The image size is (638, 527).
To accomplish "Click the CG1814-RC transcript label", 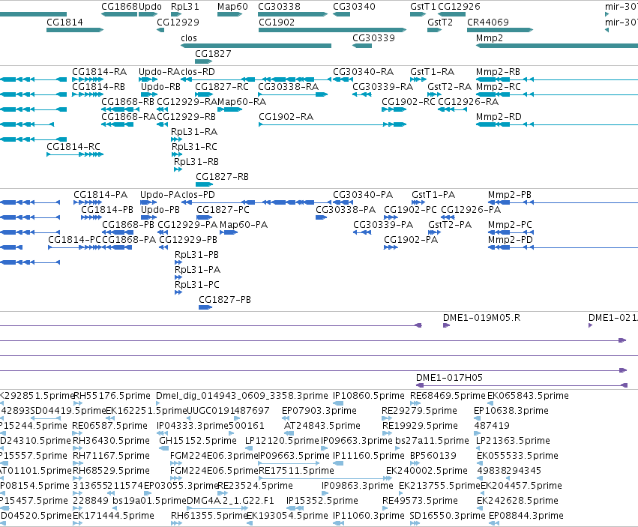I will (x=73, y=146).
